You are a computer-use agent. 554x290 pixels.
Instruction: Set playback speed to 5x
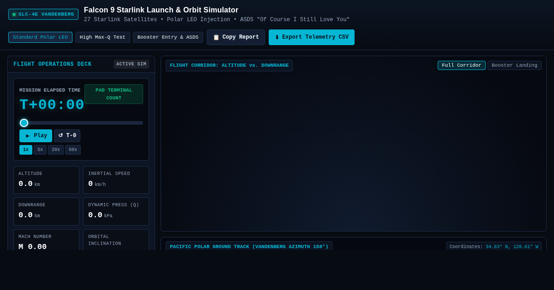coord(40,150)
